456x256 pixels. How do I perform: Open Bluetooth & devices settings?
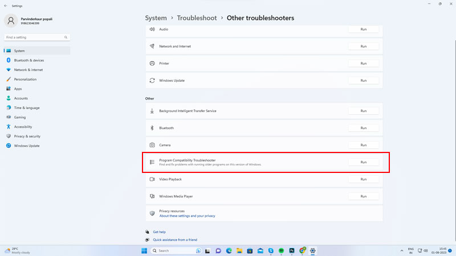coord(37,60)
